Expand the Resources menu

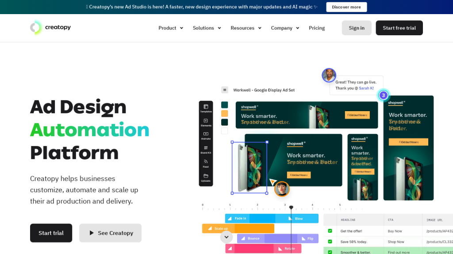tap(246, 28)
